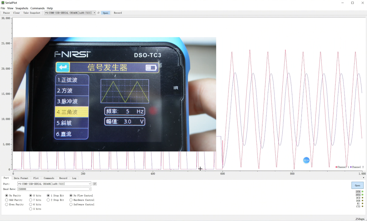This screenshot has width=367, height=221.
Task: Click the RI status label
Action: tap(359, 204)
